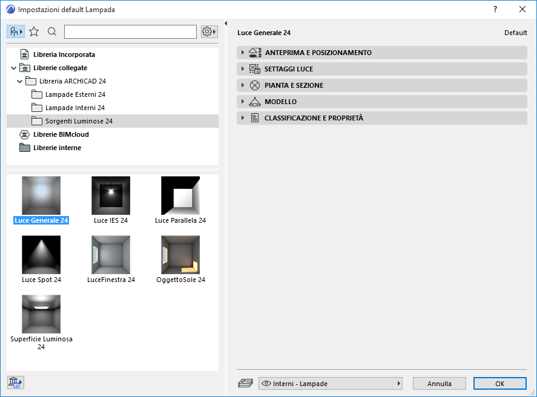Collapse the left panel with the small arrow
The height and width of the screenshot is (397, 537).
pos(226,23)
